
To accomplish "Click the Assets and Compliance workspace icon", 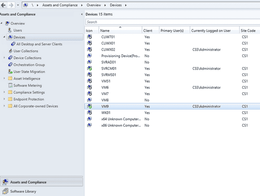I will click(x=5, y=182).
